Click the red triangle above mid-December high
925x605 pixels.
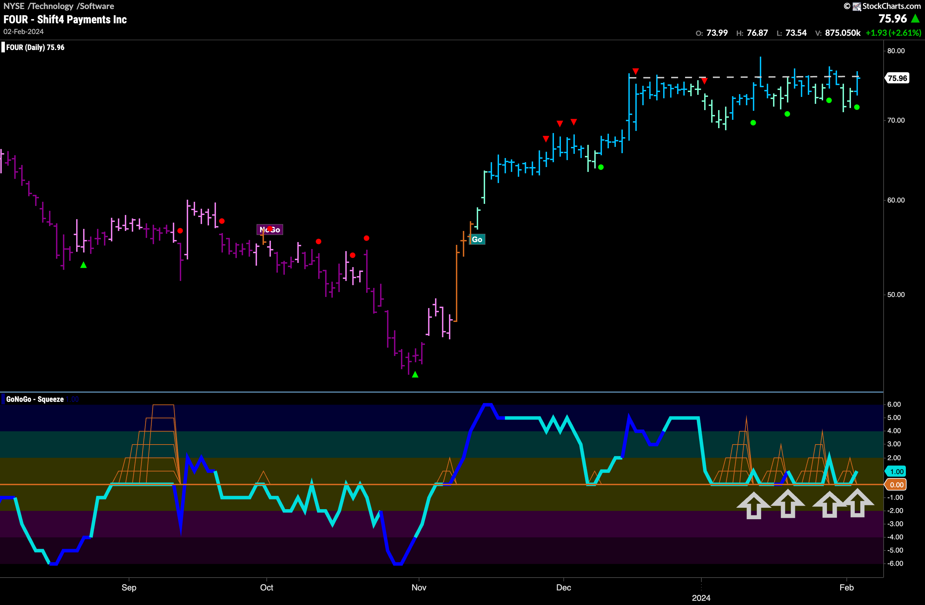[635, 72]
